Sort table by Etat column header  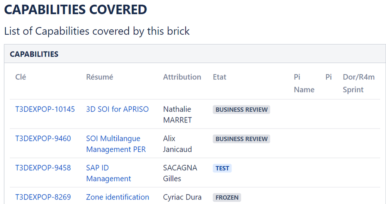[x=219, y=77]
